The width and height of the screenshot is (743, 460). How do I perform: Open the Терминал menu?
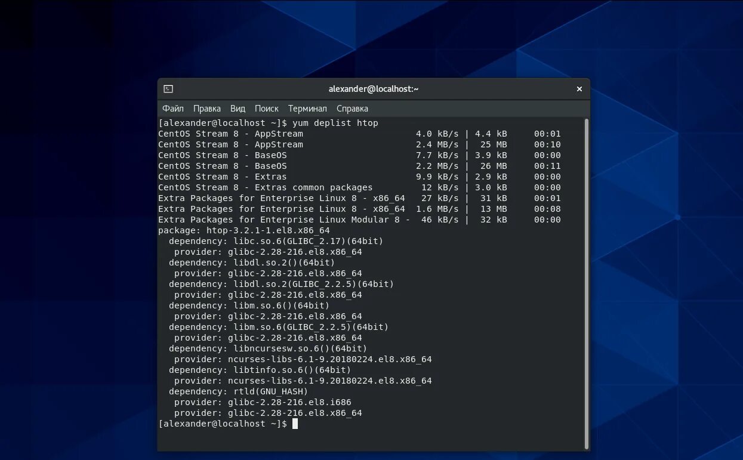(x=307, y=109)
